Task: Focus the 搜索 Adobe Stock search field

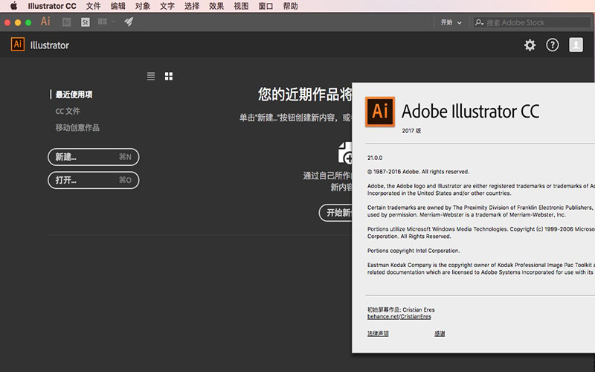Action: coord(532,22)
